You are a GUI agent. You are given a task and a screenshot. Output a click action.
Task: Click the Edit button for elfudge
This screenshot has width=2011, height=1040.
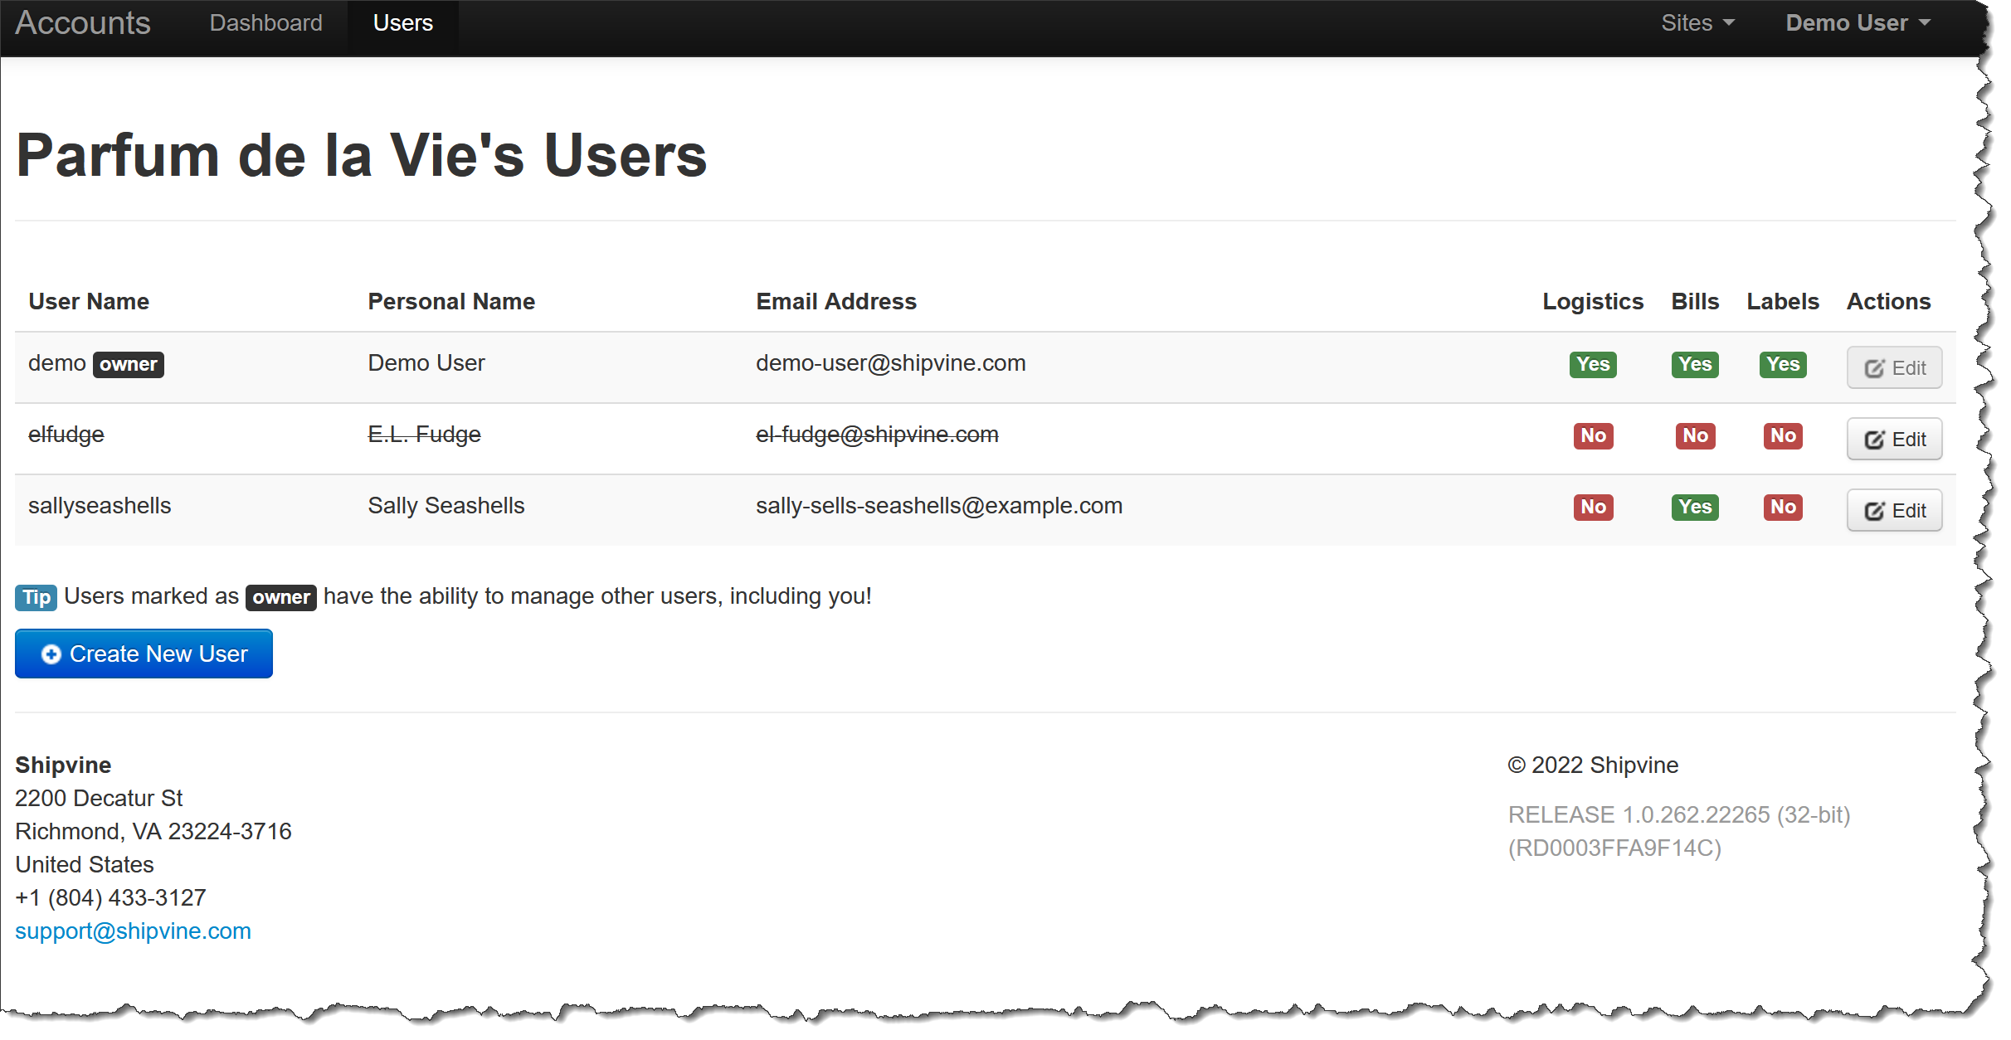pos(1893,439)
